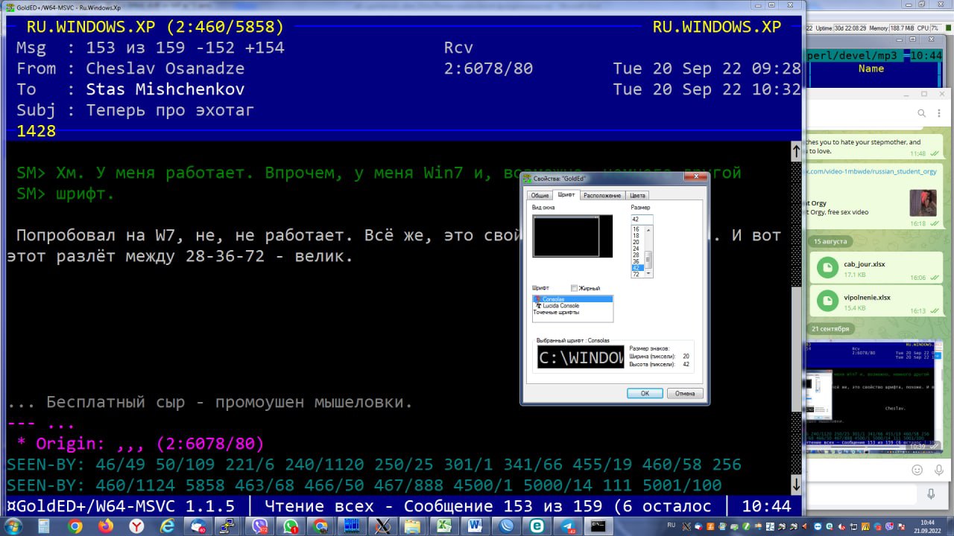Open the russian_student_orgy link in Telegram

click(871, 171)
